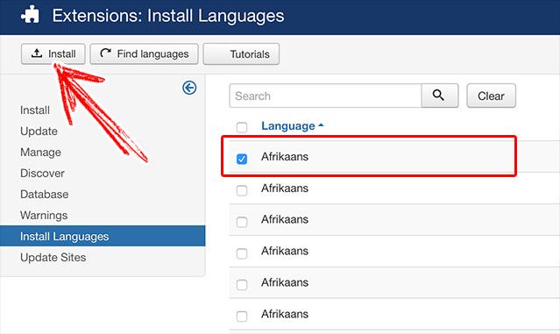Image resolution: width=560 pixels, height=334 pixels.
Task: Sort the list by Language column
Action: click(x=292, y=125)
